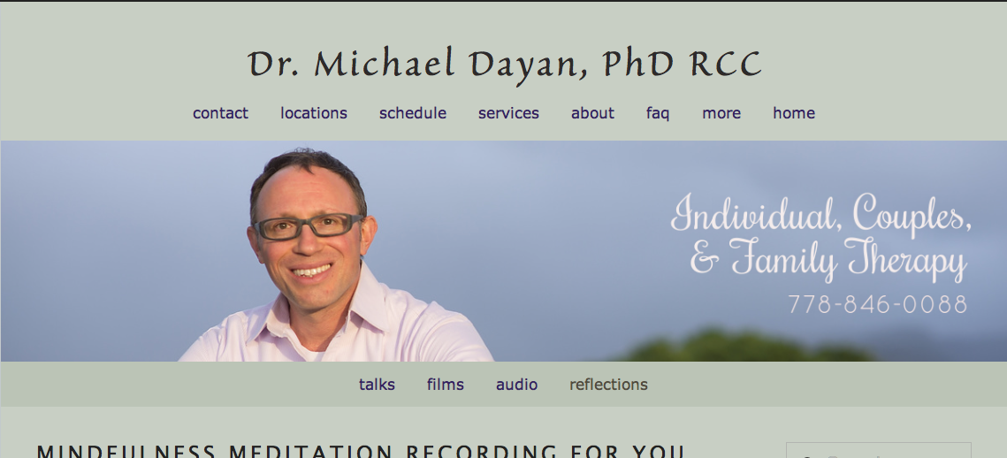Switch to the films tab
1007x458 pixels.
point(445,384)
